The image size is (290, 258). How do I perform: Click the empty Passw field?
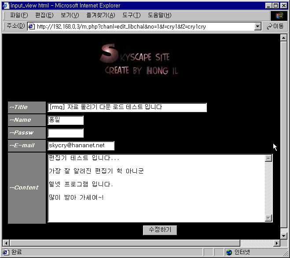point(66,133)
